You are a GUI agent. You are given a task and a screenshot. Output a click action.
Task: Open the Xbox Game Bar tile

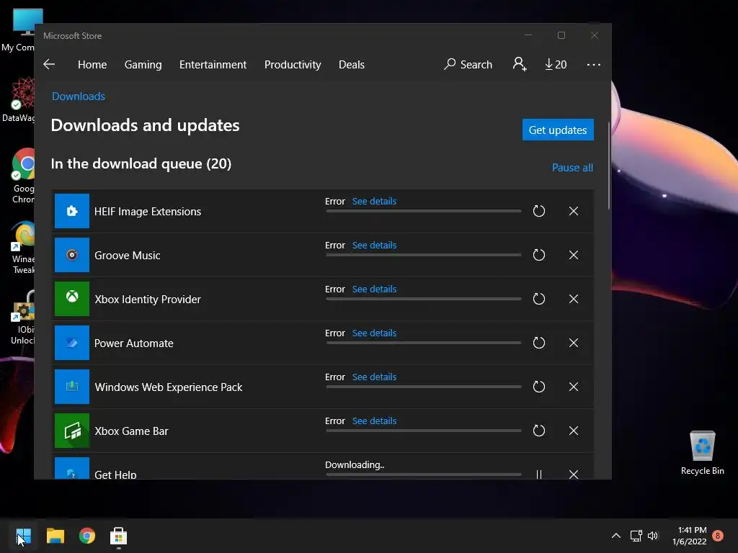pos(72,431)
